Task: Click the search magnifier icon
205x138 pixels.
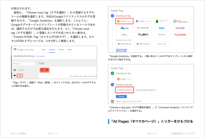Action: (14, 64)
